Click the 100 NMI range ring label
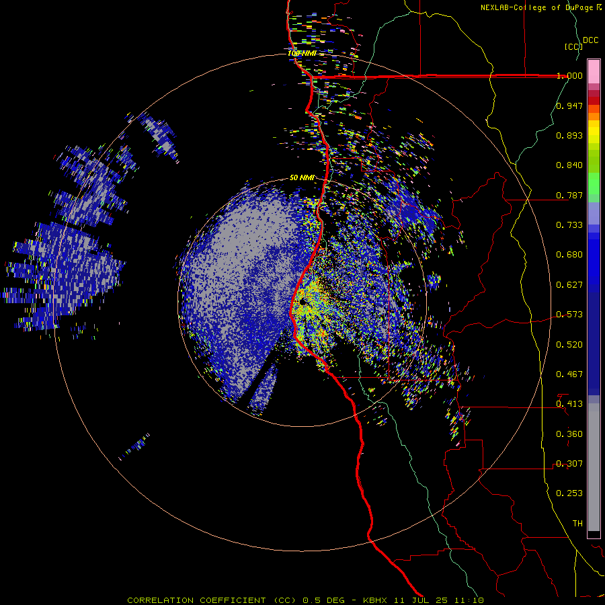Viewport: 605px width, 605px height. 302,53
